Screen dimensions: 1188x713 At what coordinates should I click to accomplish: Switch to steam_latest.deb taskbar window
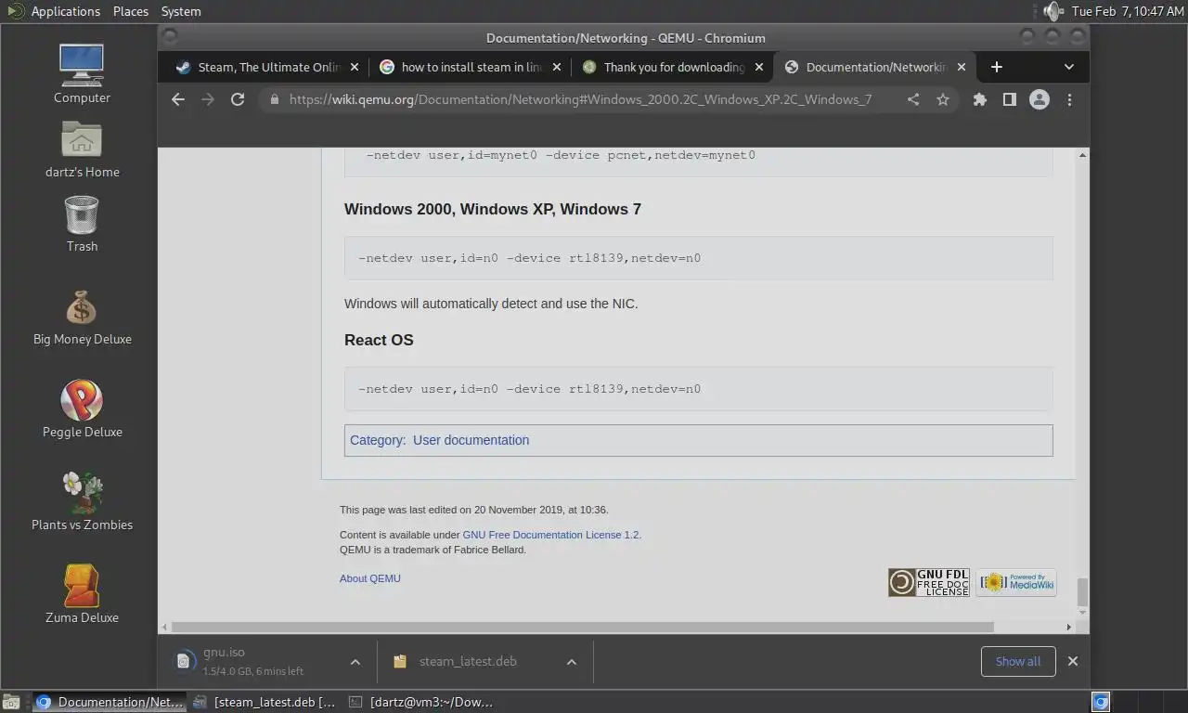[265, 702]
